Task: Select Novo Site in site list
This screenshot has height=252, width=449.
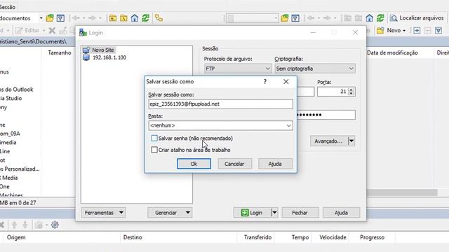Action: click(99, 50)
